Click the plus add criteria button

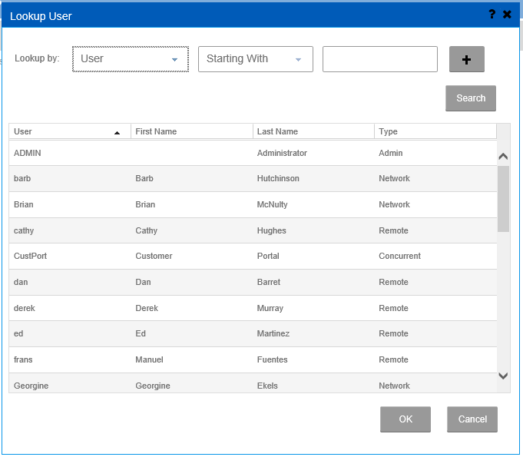(x=466, y=59)
